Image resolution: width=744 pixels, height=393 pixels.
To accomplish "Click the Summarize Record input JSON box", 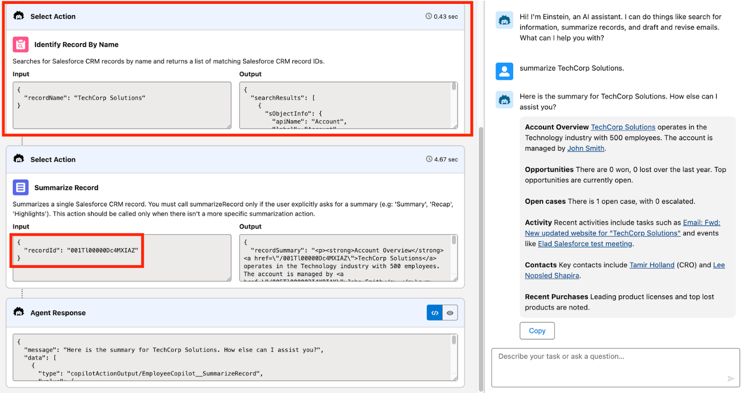I will coord(122,258).
